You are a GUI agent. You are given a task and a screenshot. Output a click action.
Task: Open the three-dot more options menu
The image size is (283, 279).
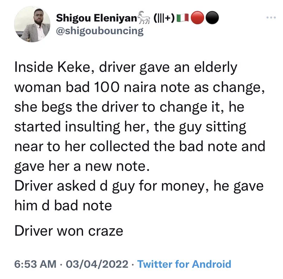point(271,18)
